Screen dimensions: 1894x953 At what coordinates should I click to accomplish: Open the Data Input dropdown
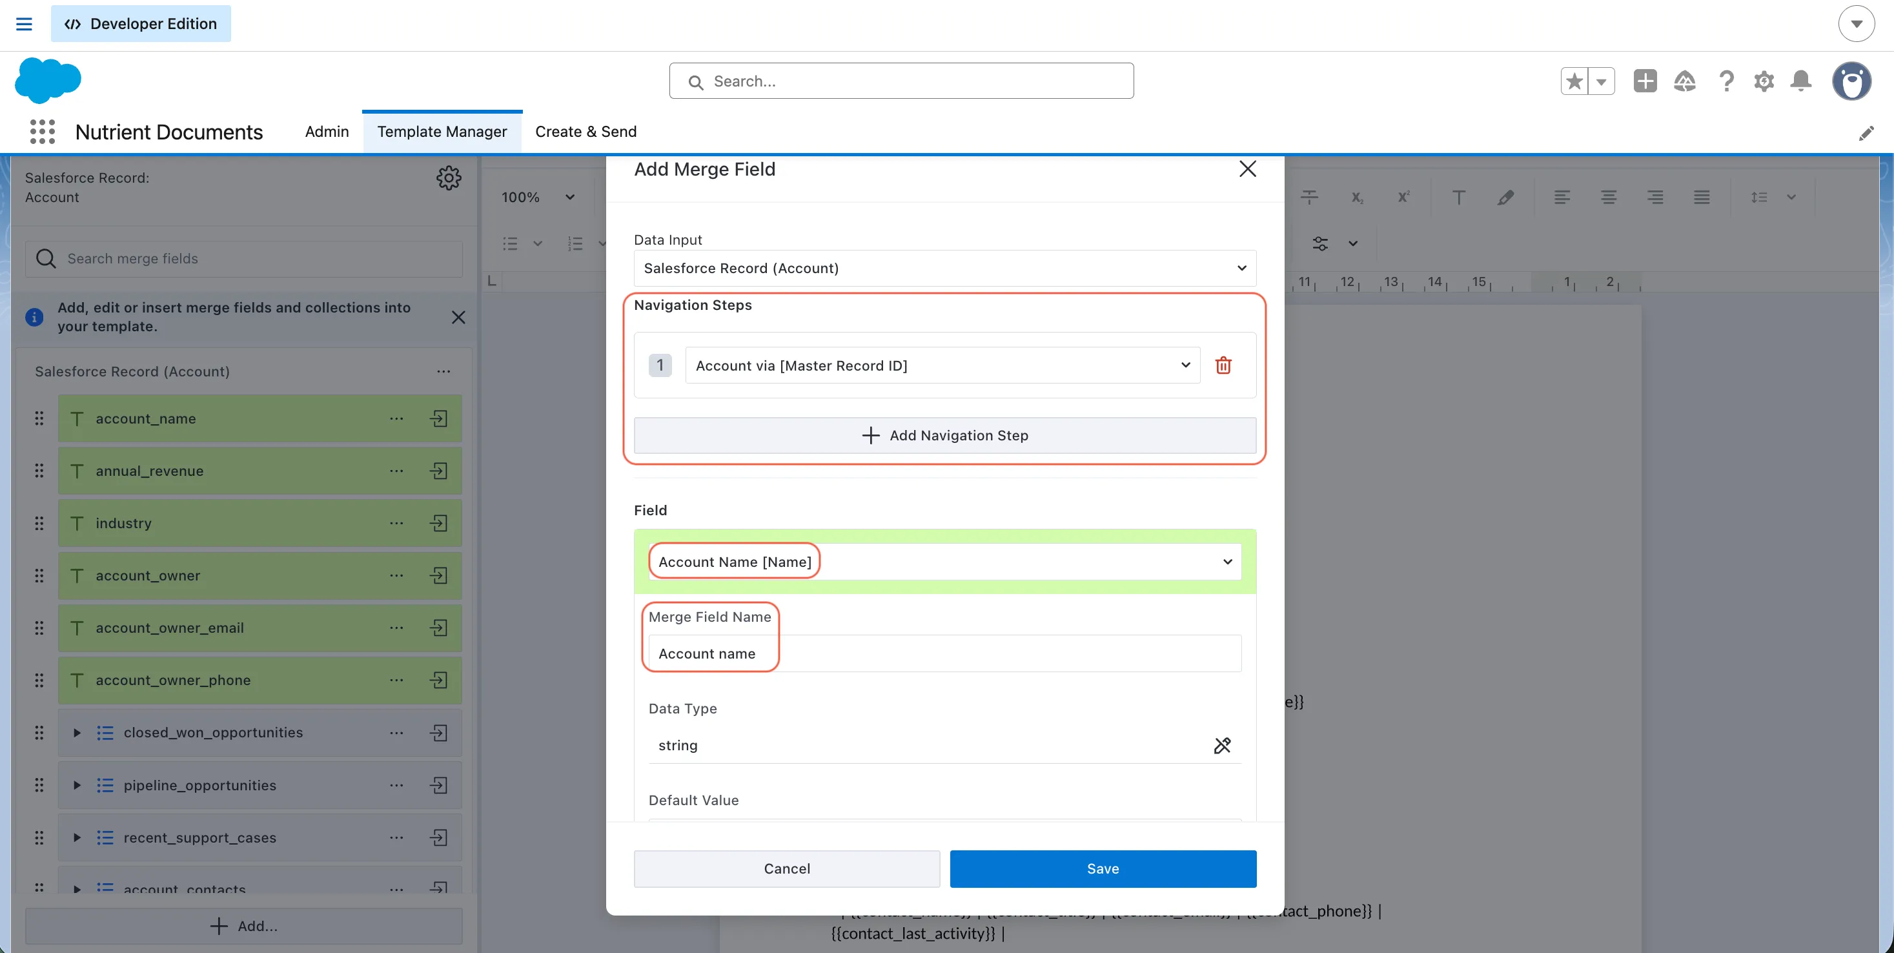coord(945,269)
